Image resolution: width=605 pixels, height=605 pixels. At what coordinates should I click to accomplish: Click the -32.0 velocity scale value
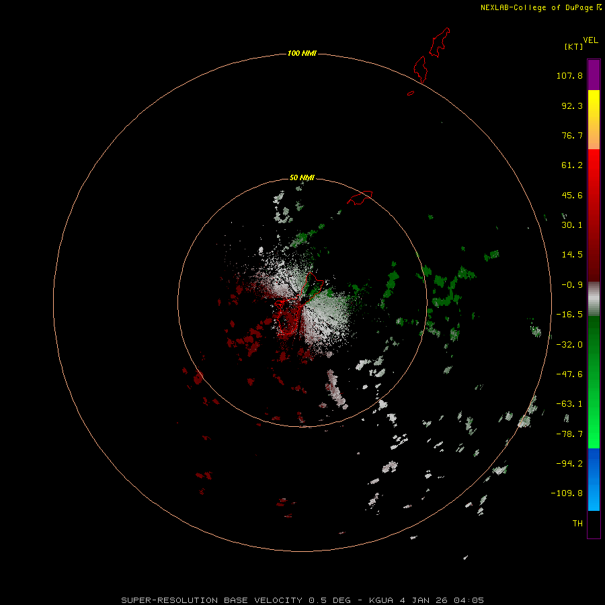[569, 345]
